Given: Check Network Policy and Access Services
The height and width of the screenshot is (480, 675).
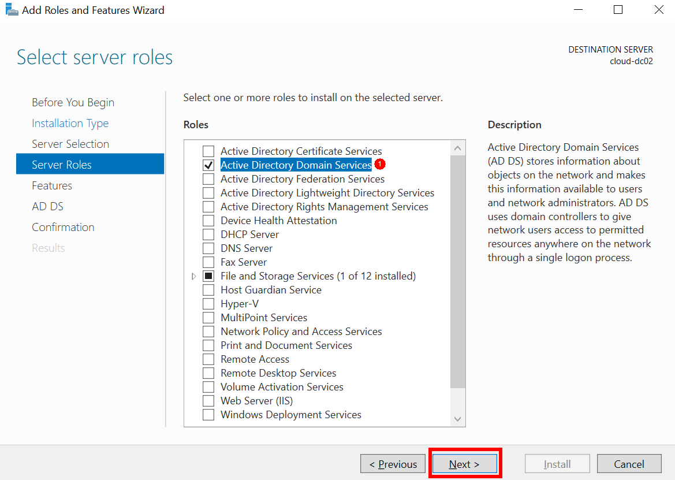Looking at the screenshot, I should coord(208,332).
